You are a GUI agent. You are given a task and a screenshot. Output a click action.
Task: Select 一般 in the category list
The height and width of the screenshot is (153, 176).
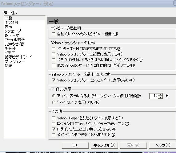tap(25, 18)
